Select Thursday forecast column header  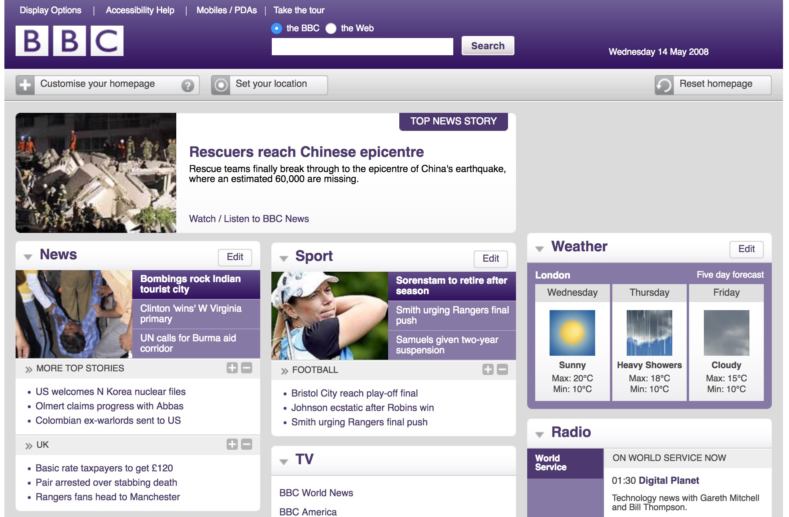(650, 293)
